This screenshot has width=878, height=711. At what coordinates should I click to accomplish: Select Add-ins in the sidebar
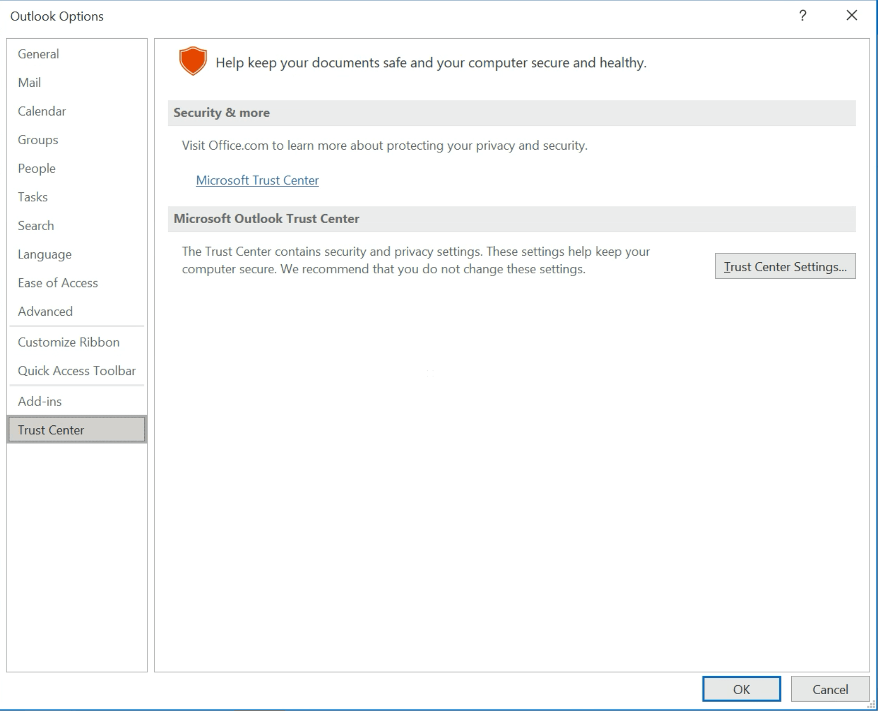click(77, 401)
